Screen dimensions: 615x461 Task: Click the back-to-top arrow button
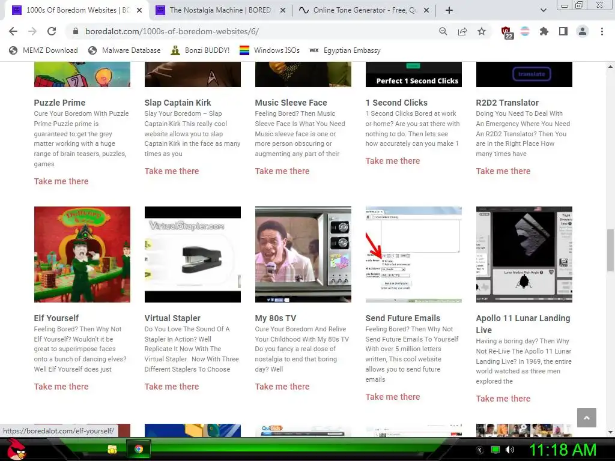pyautogui.click(x=586, y=418)
